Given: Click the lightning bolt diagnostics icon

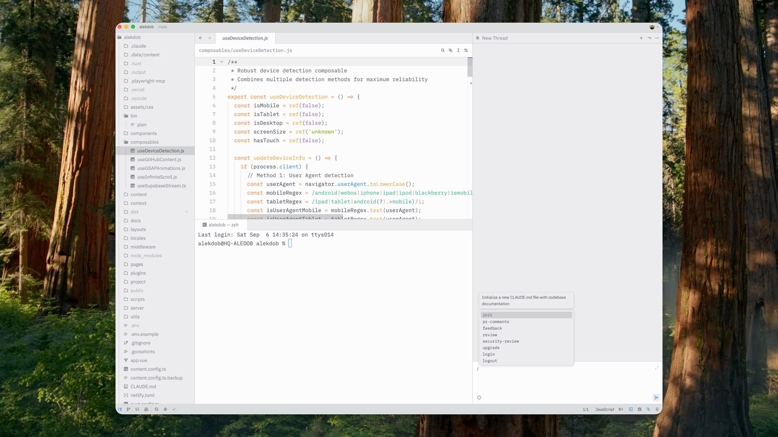Looking at the screenshot, I should click(165, 409).
